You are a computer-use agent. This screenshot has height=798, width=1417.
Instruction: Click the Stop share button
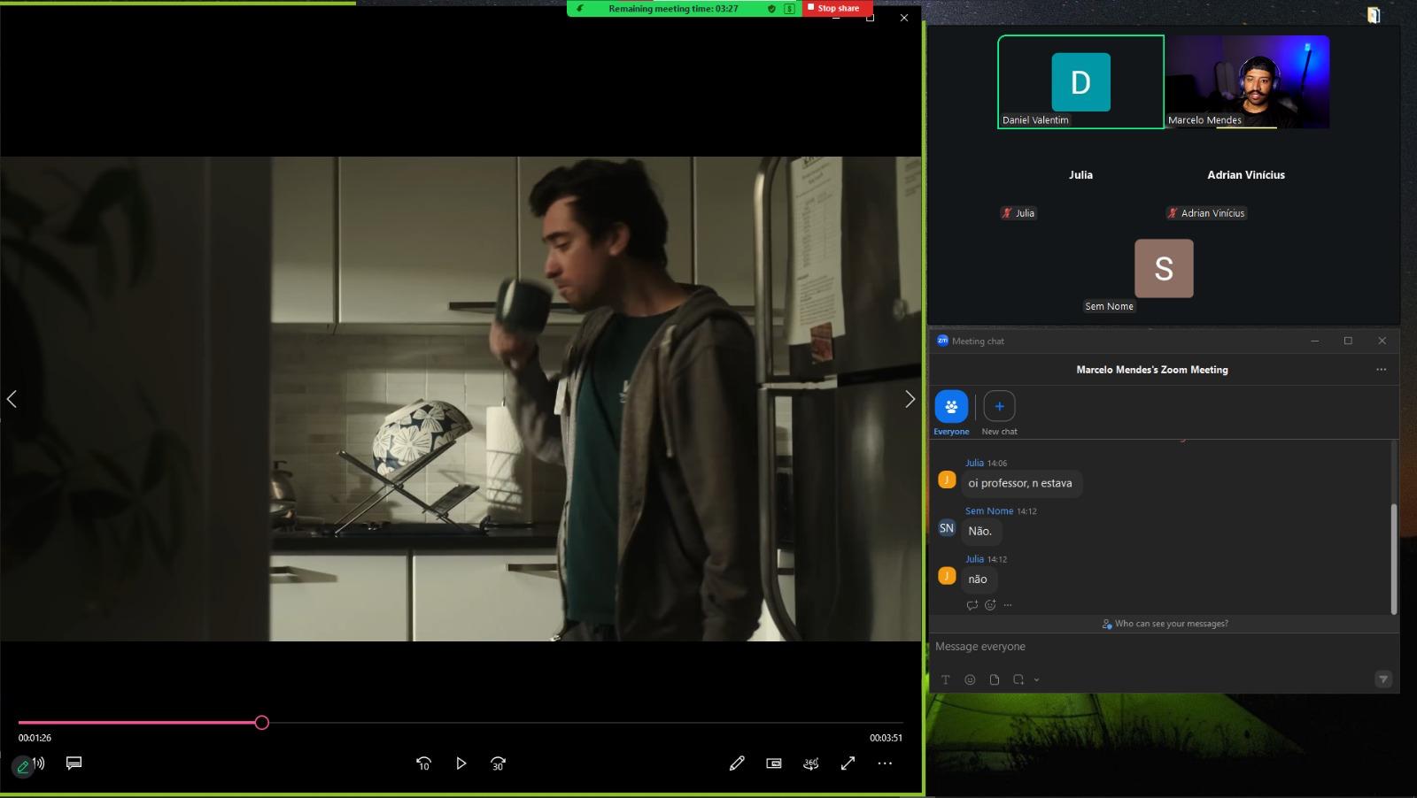click(837, 8)
